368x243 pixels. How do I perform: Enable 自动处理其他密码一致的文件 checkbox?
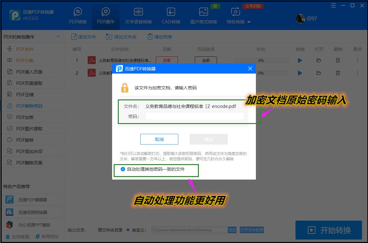(x=123, y=169)
